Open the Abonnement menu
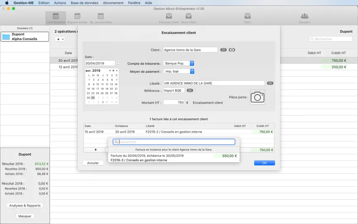358x224 pixels. (113, 3)
